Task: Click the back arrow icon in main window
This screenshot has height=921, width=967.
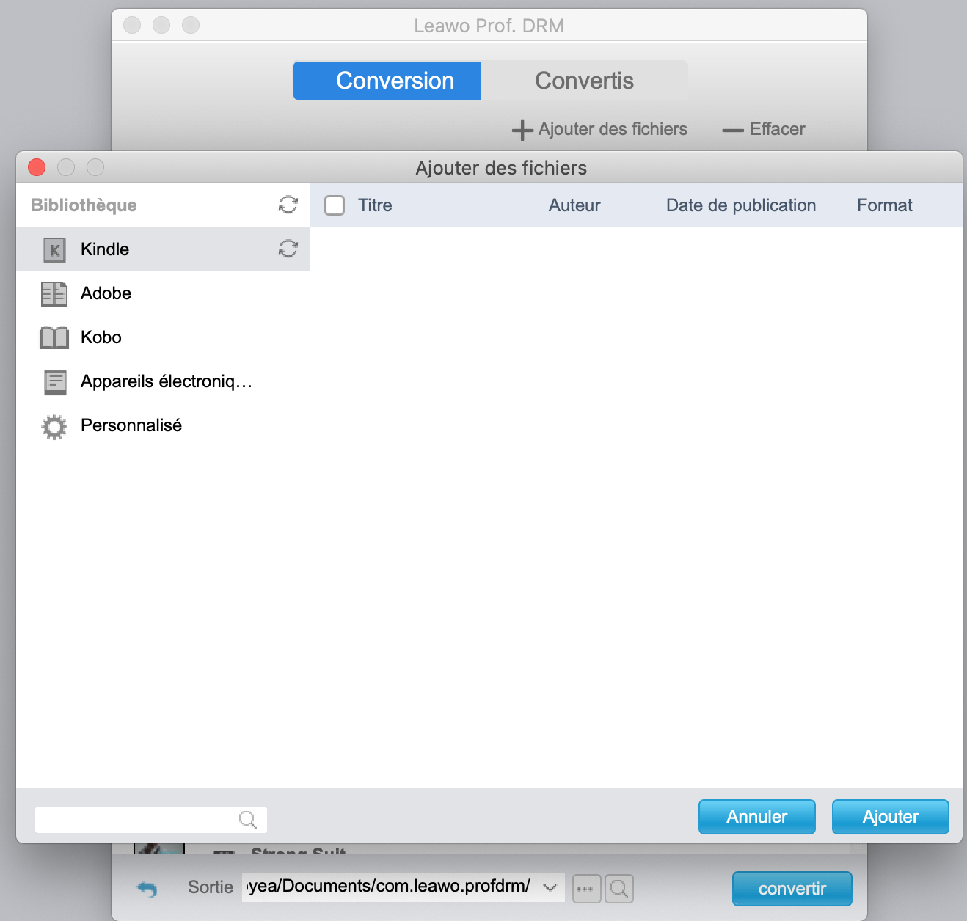Action: (147, 889)
